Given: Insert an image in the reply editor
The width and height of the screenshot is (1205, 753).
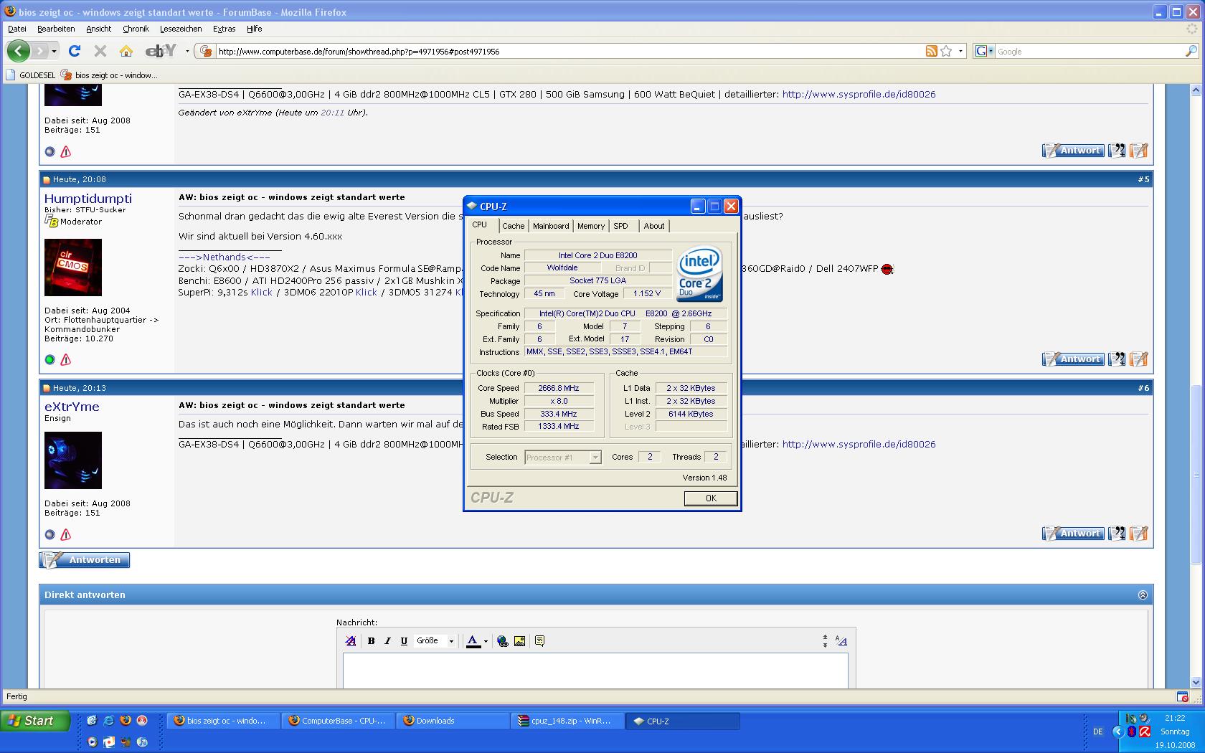Looking at the screenshot, I should click(x=519, y=641).
